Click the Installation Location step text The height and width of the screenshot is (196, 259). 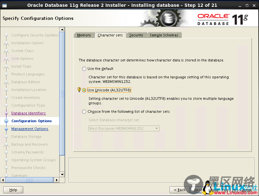click(29, 90)
